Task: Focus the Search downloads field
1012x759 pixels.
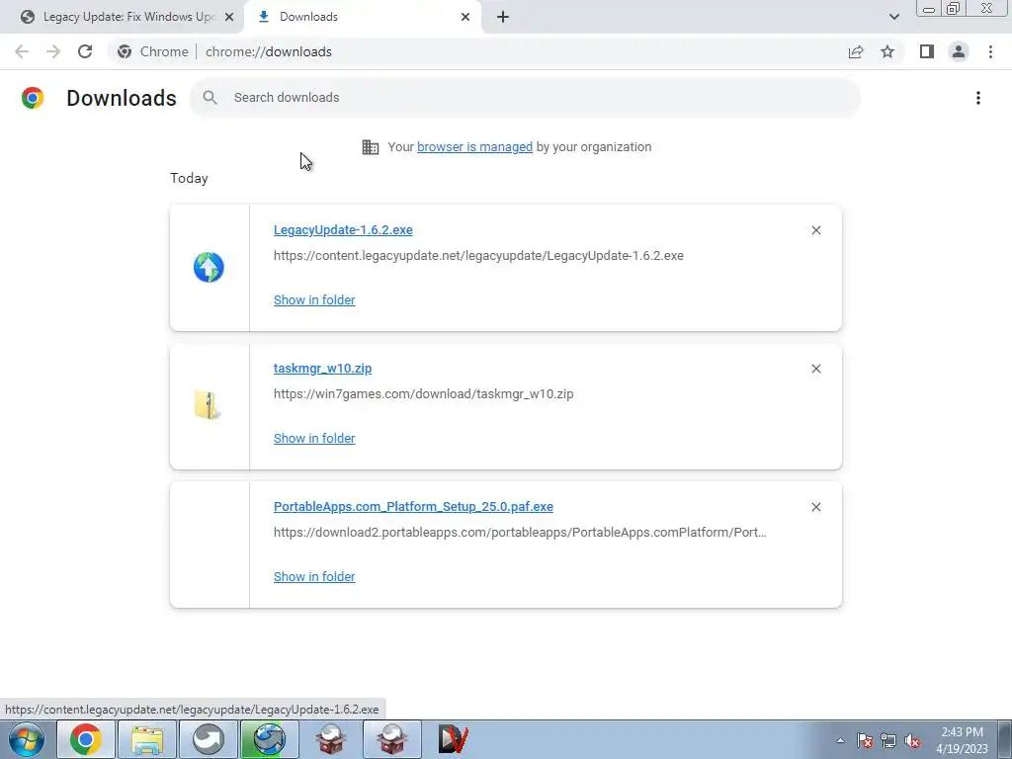Action: coord(525,98)
